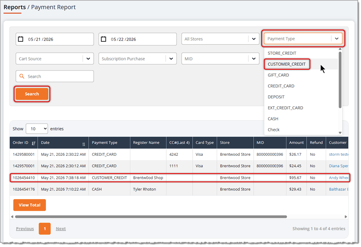Open customer link Andy Whee

click(338, 178)
